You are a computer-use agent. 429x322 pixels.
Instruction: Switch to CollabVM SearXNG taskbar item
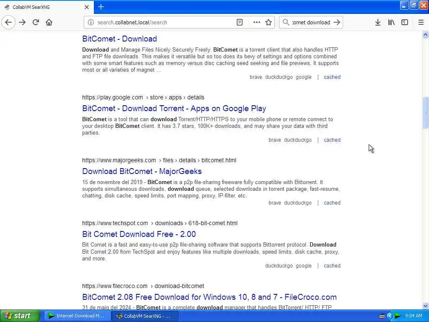pyautogui.click(x=145, y=316)
